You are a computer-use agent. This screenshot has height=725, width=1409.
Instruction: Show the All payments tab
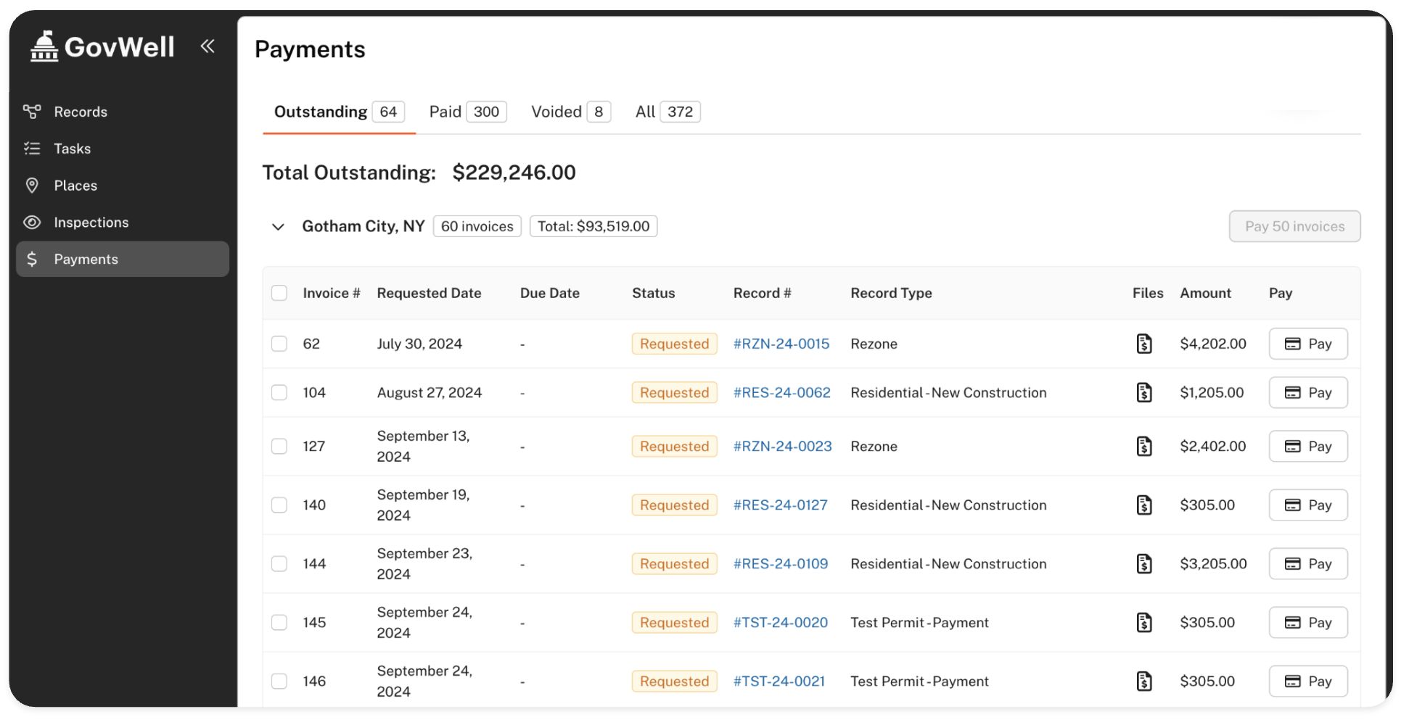click(666, 112)
